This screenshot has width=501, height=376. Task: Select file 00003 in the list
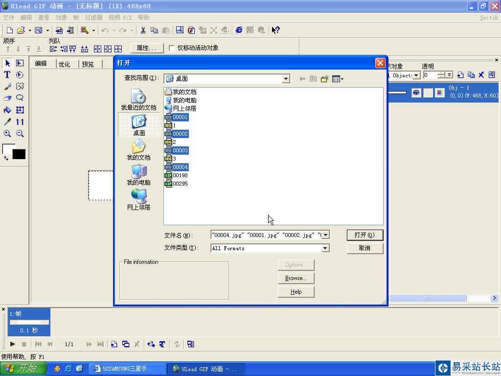[x=176, y=150]
